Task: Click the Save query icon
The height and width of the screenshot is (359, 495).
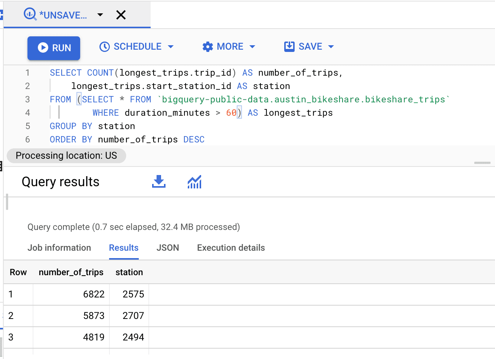Action: coord(289,47)
